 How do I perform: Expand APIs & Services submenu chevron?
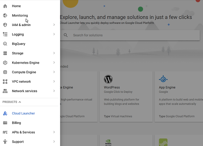pyautogui.click(x=54, y=132)
